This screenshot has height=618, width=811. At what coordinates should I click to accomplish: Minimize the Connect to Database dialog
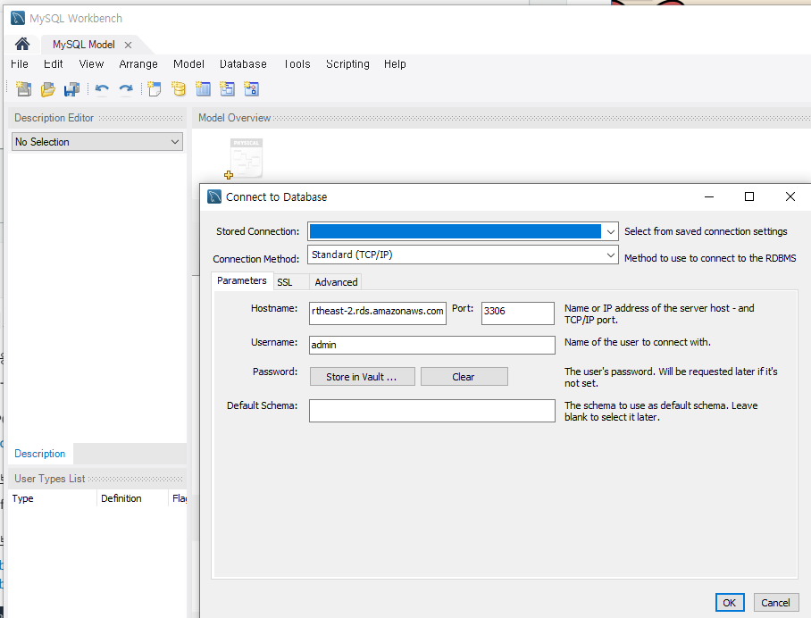(x=709, y=196)
